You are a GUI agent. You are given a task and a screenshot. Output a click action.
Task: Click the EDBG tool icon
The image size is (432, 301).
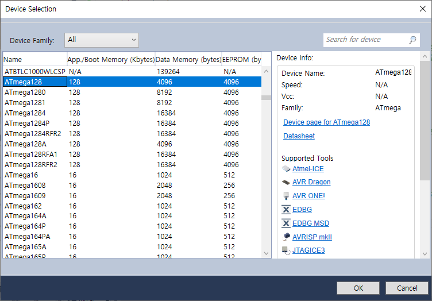point(286,210)
